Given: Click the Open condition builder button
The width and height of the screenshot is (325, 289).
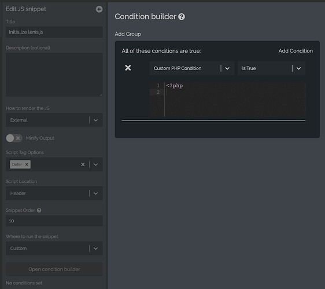Looking at the screenshot, I should 54,269.
